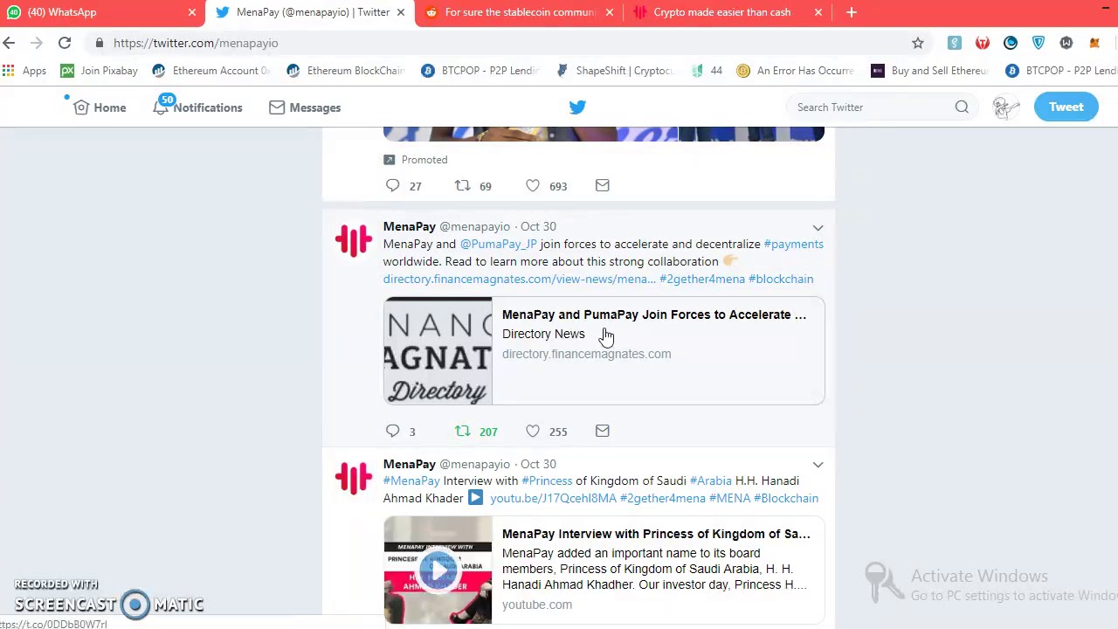This screenshot has height=629, width=1118.
Task: Direct message the promoted tweet via envelope icon
Action: pyautogui.click(x=602, y=185)
